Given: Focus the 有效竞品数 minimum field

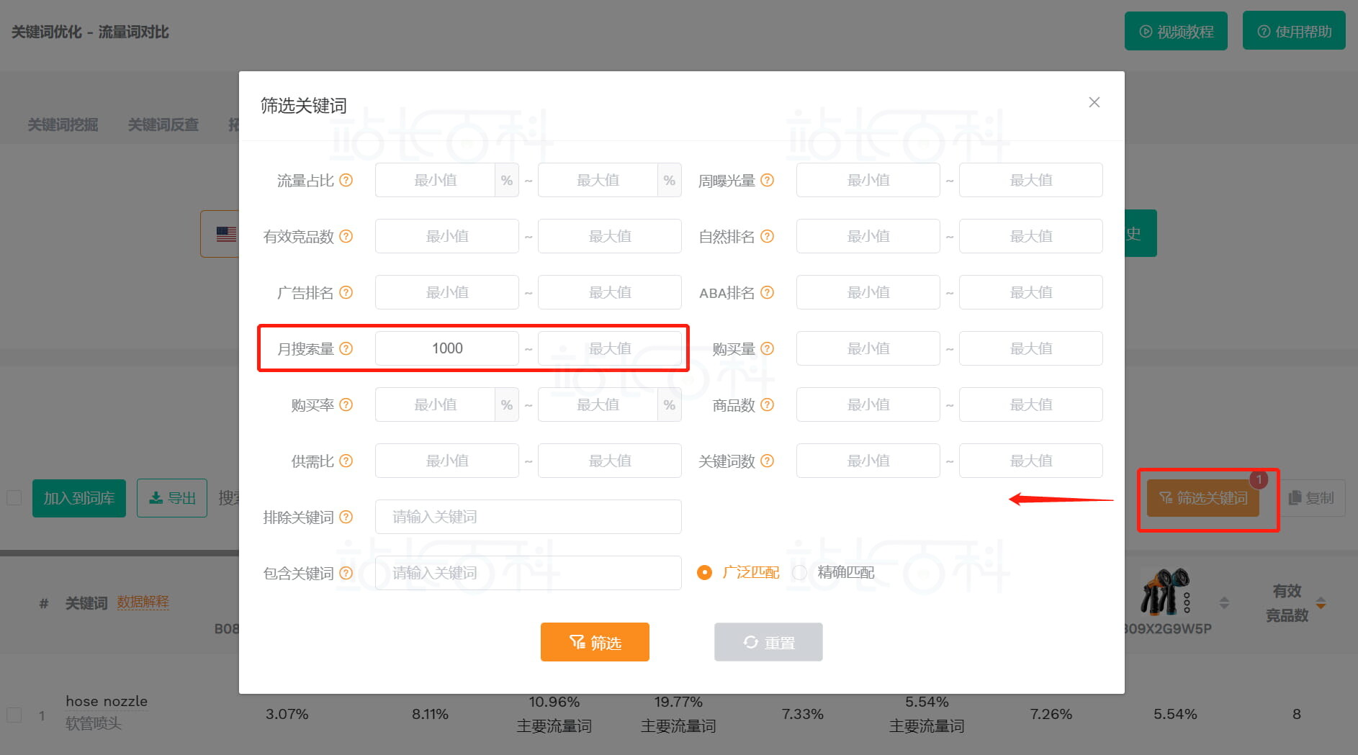Looking at the screenshot, I should [447, 236].
